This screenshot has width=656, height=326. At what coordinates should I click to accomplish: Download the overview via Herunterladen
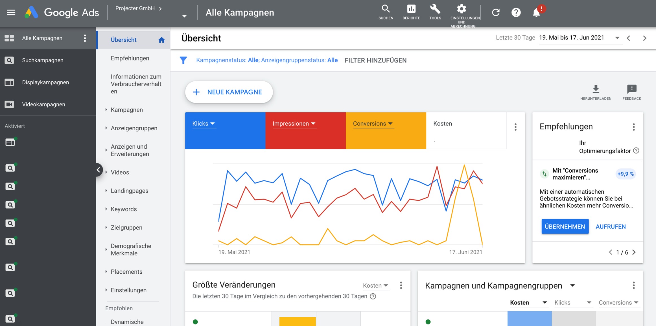(x=596, y=92)
